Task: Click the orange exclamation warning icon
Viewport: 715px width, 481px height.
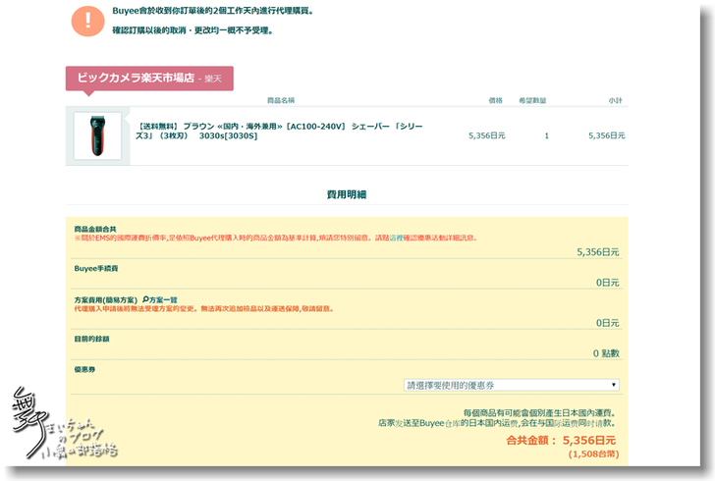Action: (x=91, y=20)
